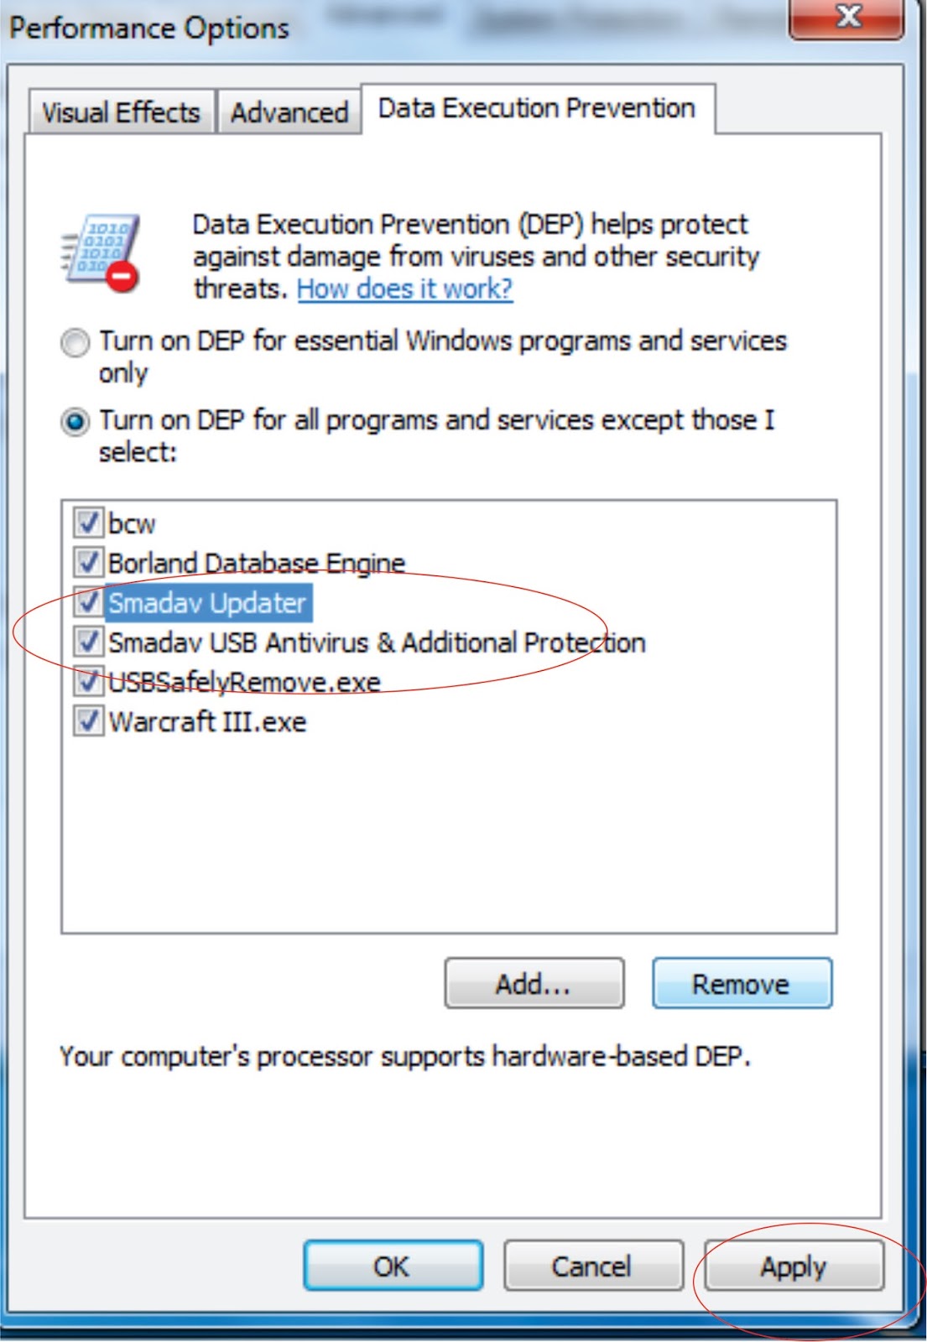Uncheck Smadav USB Antivirus checkbox
927x1342 pixels.
88,642
